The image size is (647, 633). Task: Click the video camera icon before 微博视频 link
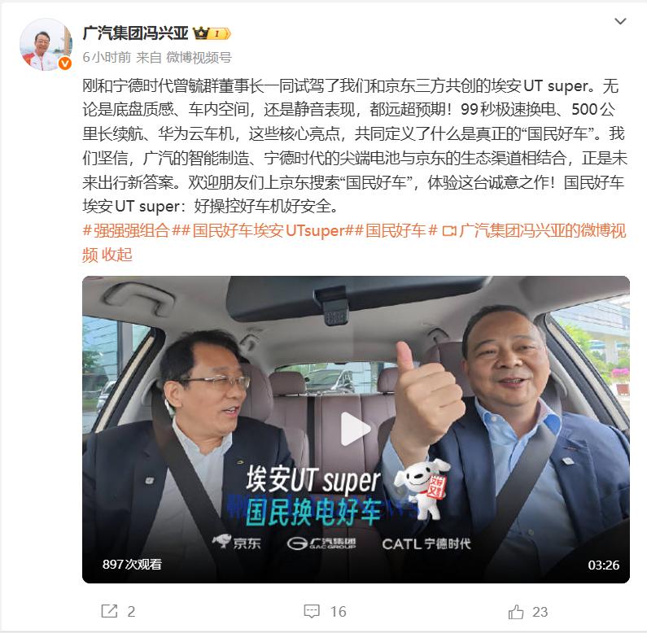[449, 231]
